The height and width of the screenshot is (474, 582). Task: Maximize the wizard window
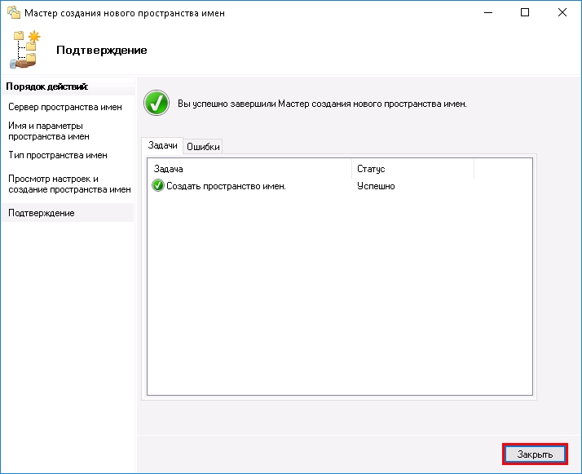pos(526,13)
